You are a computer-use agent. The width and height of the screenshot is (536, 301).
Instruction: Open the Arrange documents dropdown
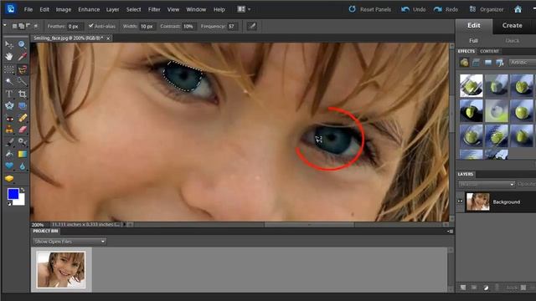(x=244, y=9)
